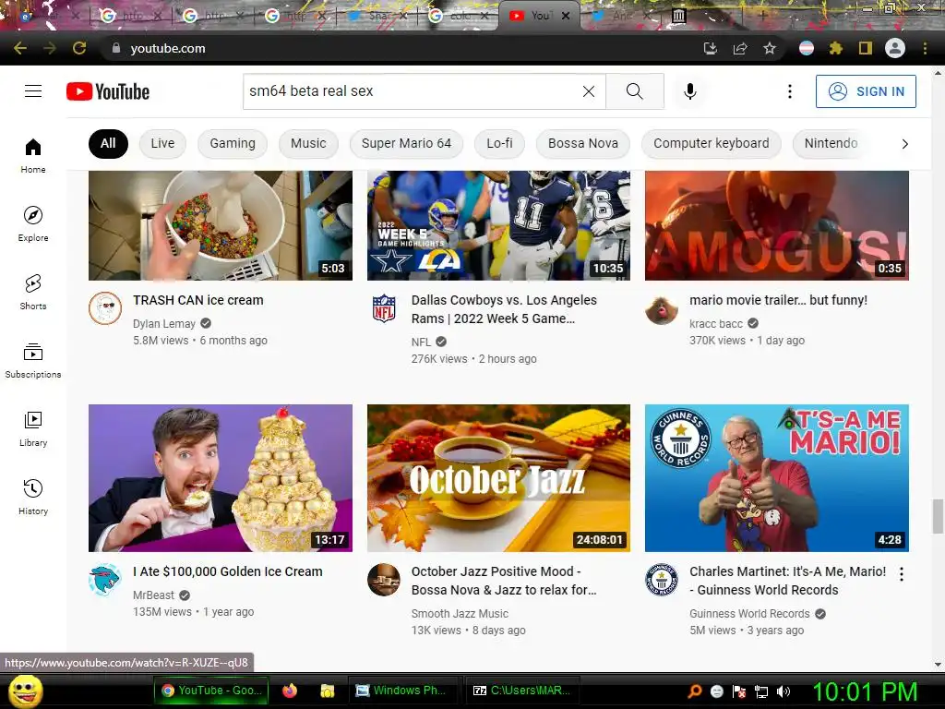The height and width of the screenshot is (709, 945).
Task: Open Subscriptions in the sidebar
Action: pyautogui.click(x=33, y=361)
